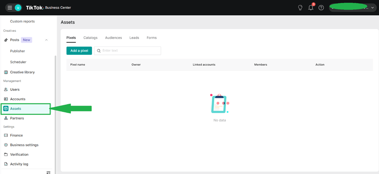The height and width of the screenshot is (174, 379).
Task: Open the Leads tab
Action: point(134,38)
